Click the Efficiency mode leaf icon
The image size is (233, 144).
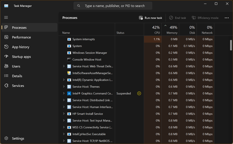coord(194,18)
